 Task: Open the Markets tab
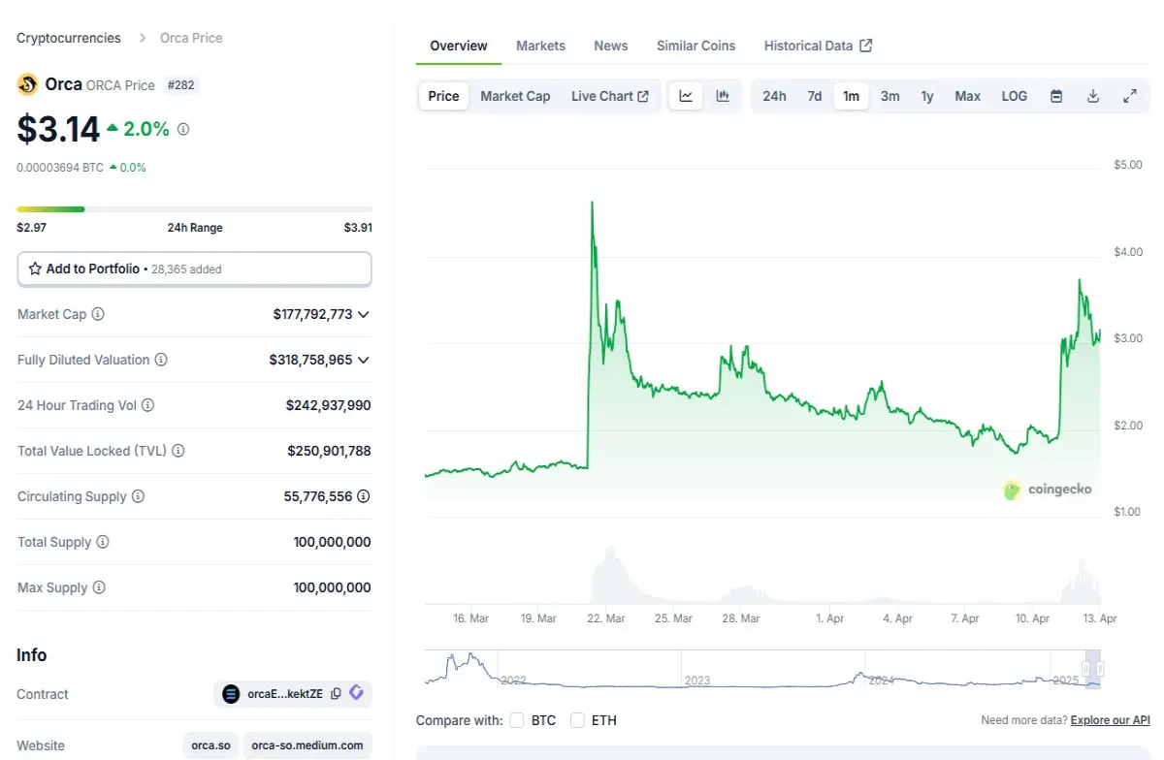tap(540, 46)
